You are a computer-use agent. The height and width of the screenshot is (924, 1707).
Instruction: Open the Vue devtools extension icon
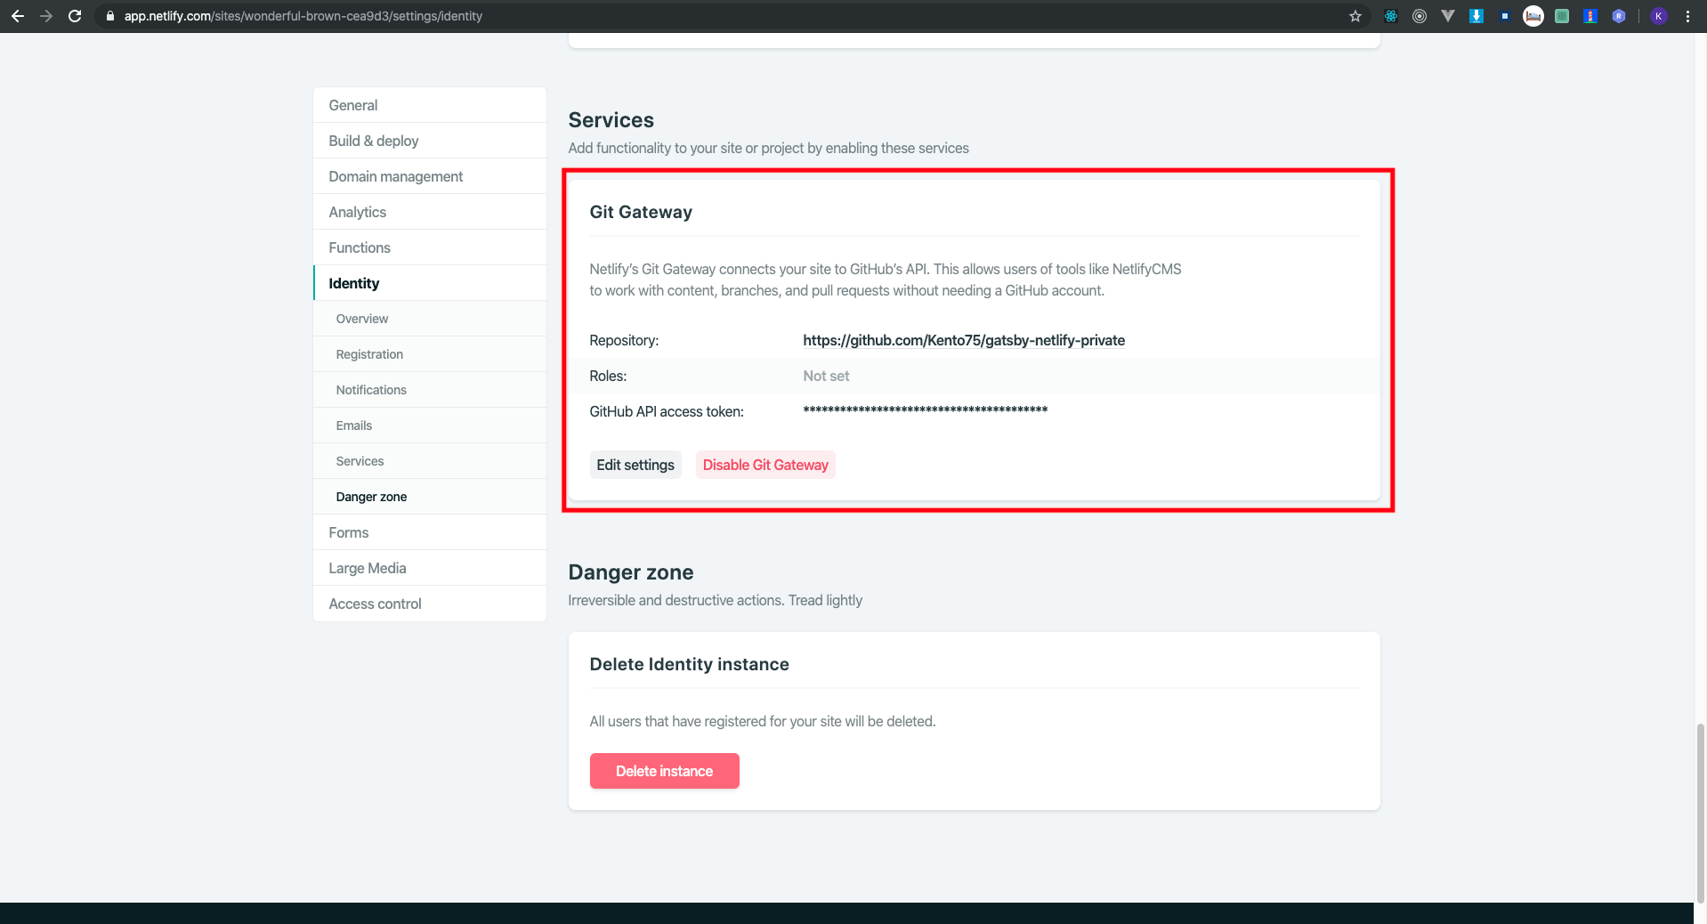pyautogui.click(x=1448, y=16)
